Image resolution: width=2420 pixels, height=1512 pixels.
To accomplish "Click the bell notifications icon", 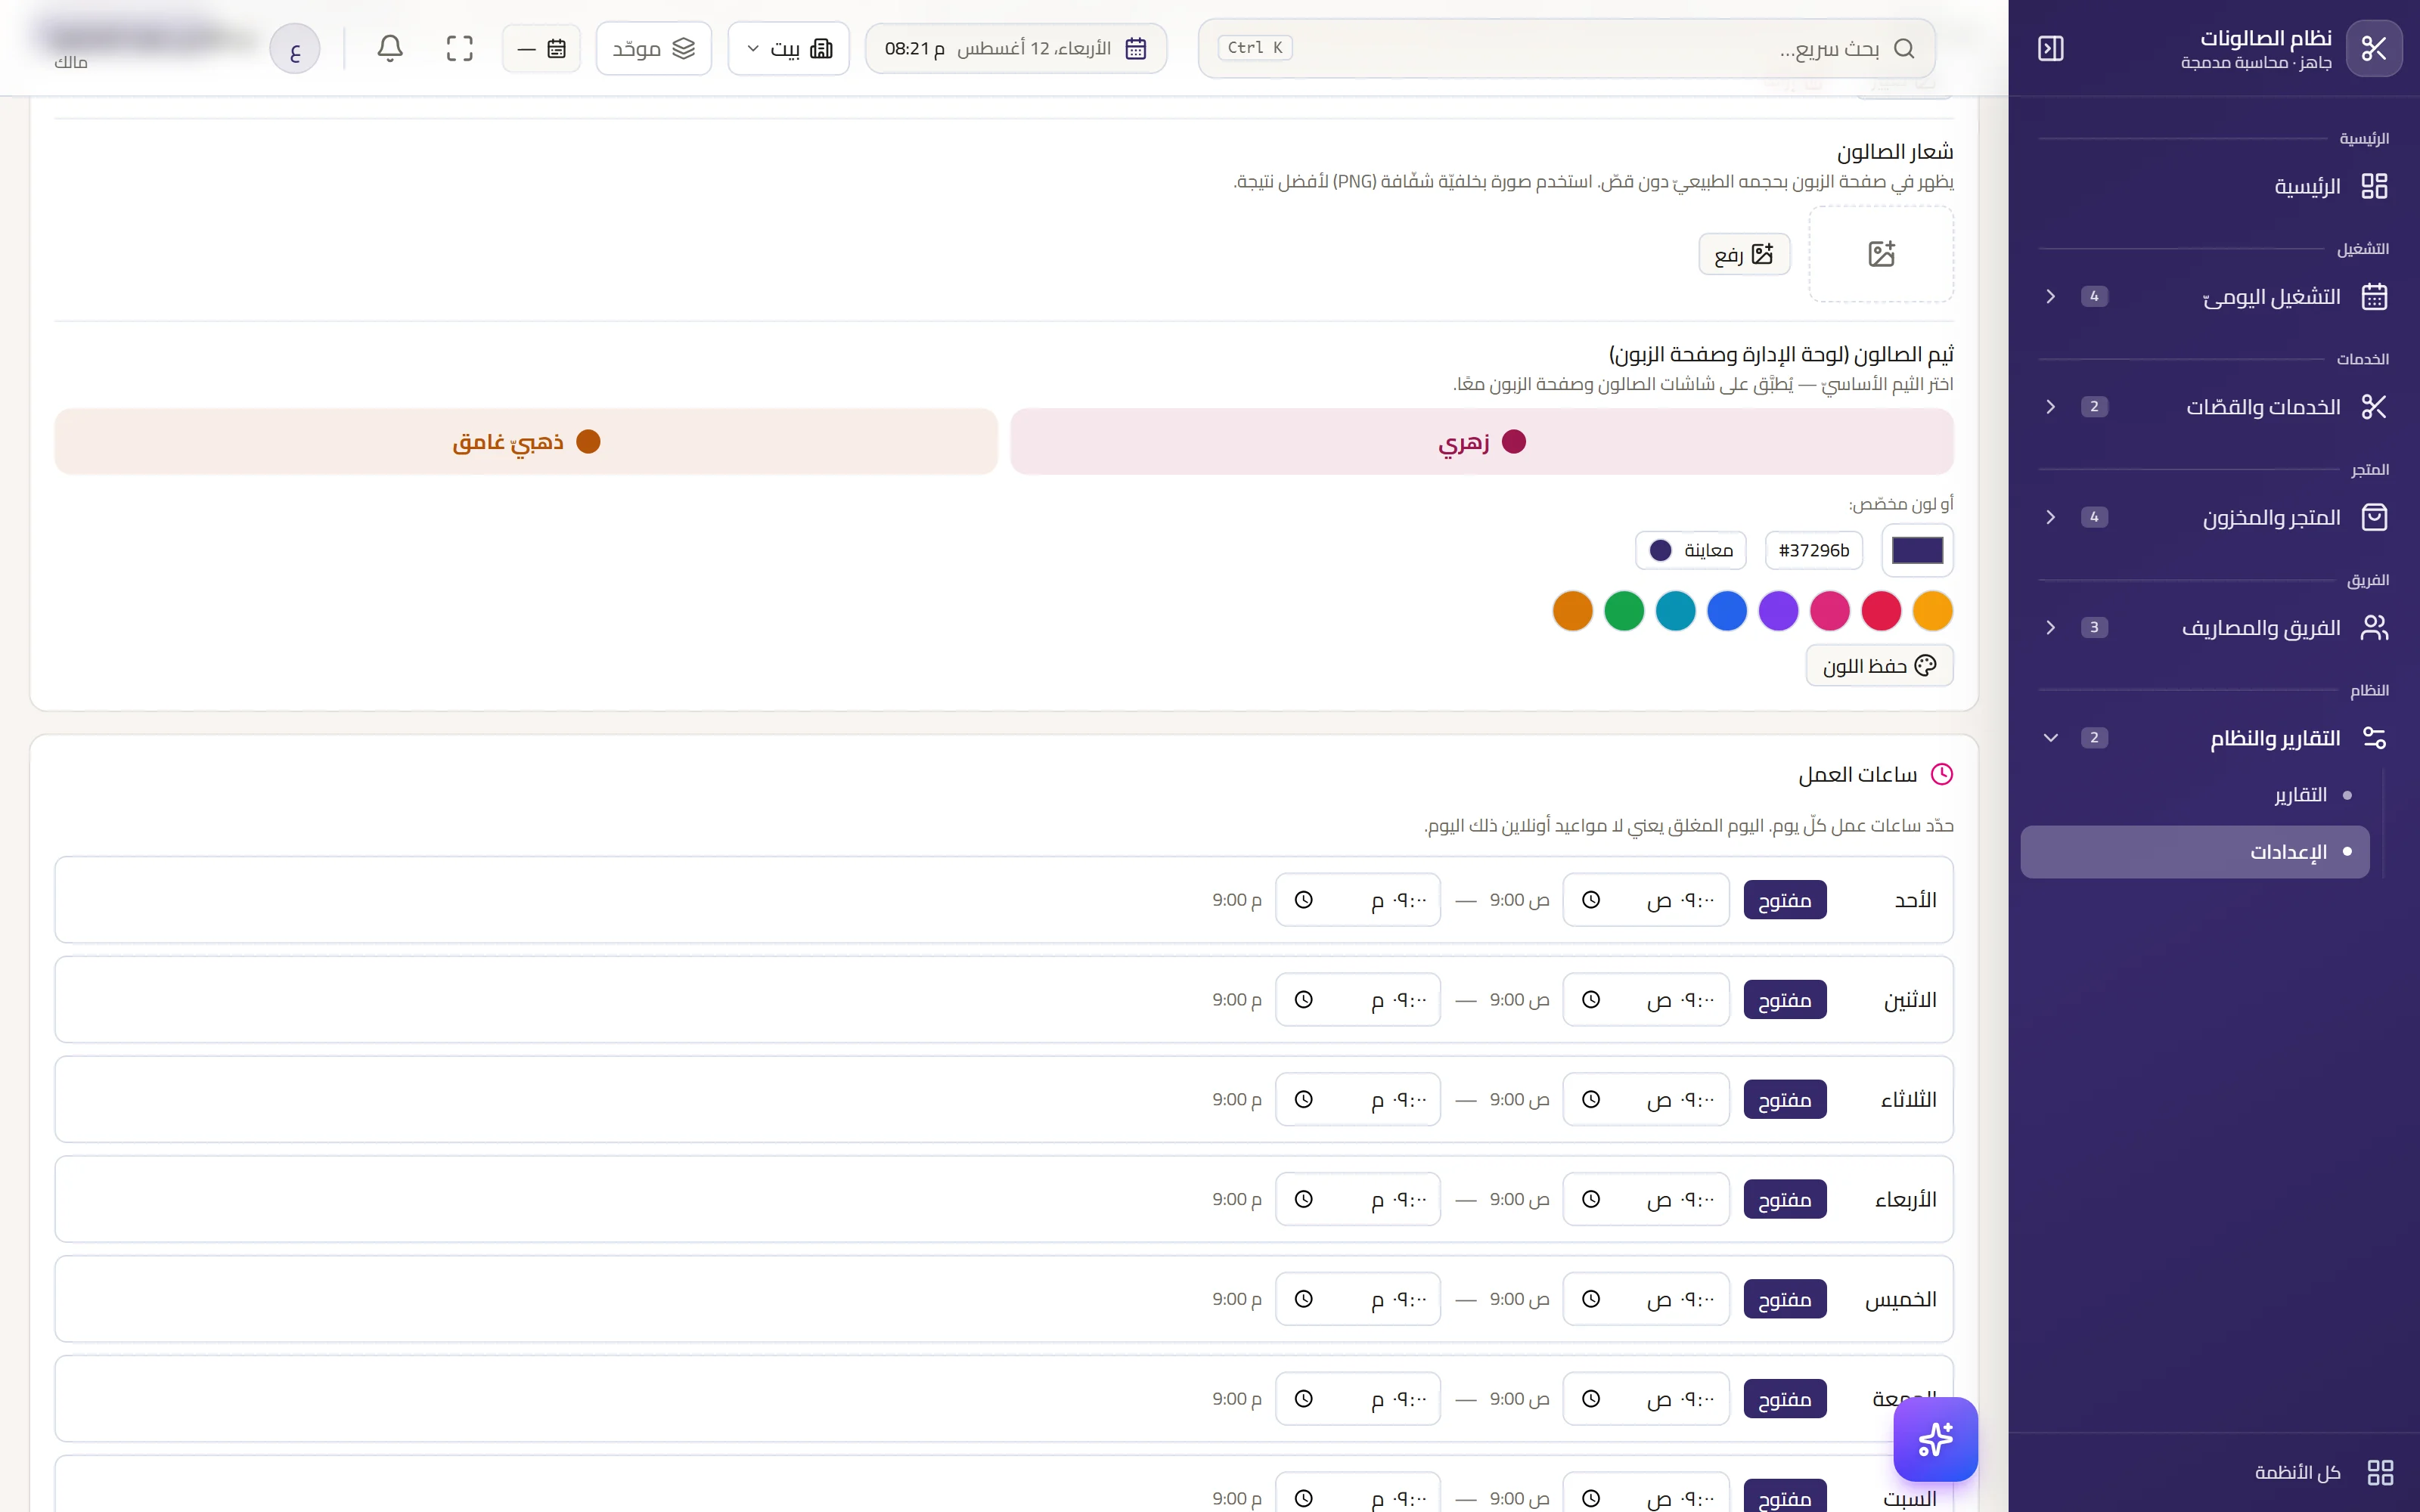I will [x=390, y=48].
